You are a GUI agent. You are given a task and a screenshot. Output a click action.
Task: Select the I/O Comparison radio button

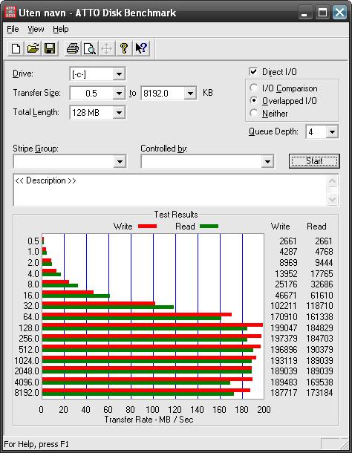coord(253,88)
